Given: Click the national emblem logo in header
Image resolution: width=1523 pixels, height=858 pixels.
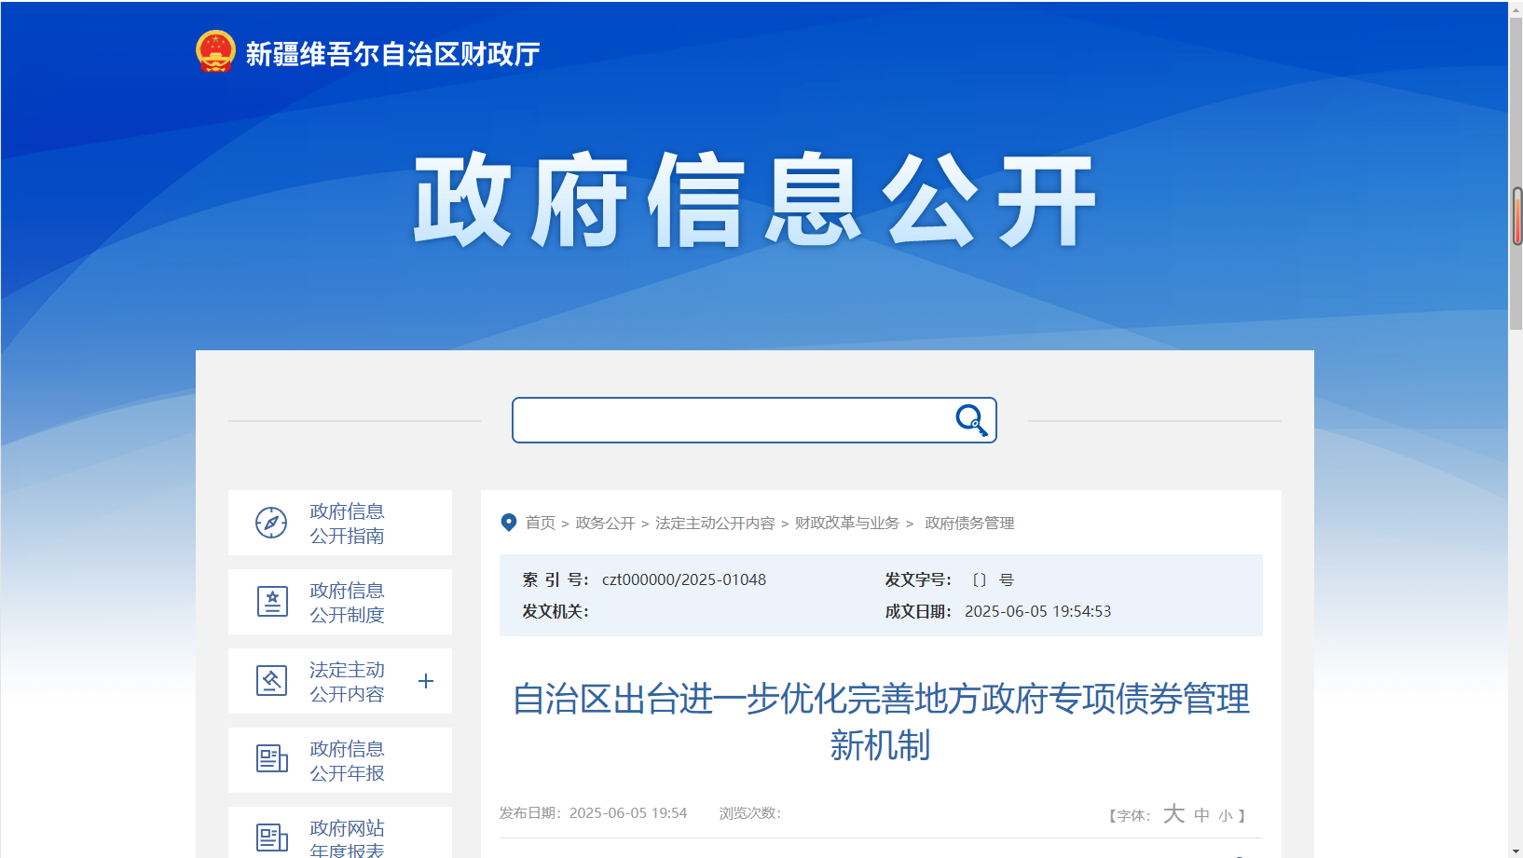Looking at the screenshot, I should [215, 52].
